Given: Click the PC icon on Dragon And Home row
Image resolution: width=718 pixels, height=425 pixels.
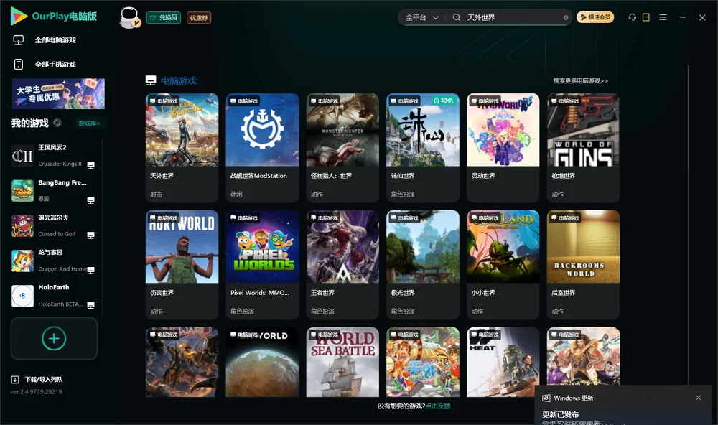Looking at the screenshot, I should point(90,270).
